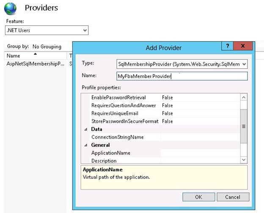Click the dialog help question mark button

click(x=227, y=46)
